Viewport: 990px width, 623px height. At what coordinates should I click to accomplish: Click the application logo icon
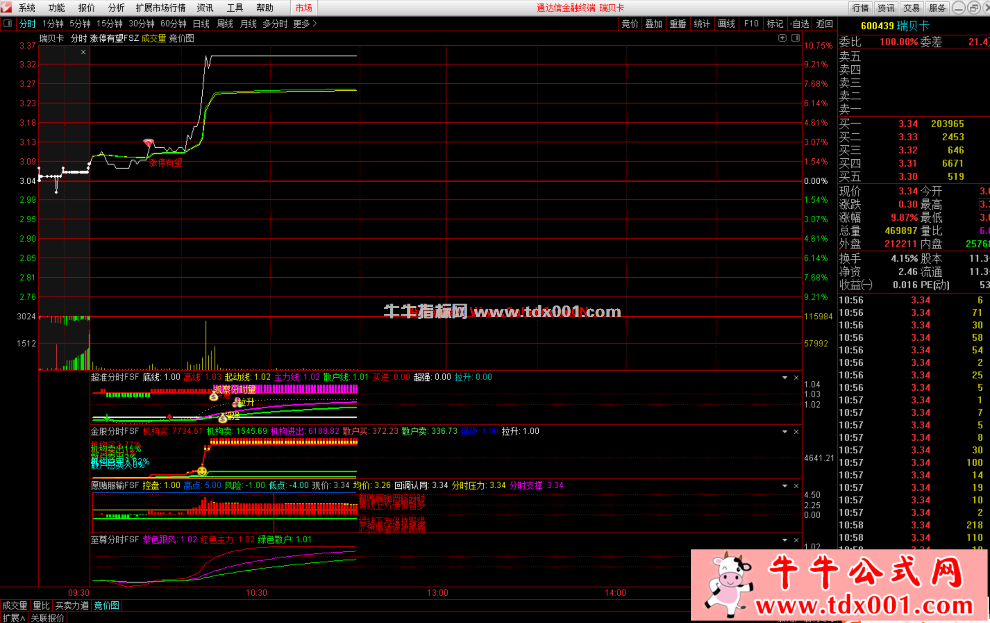click(x=6, y=7)
